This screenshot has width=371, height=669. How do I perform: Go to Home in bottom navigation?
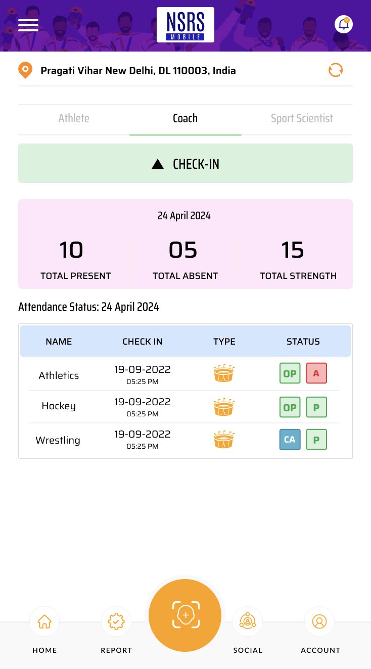(x=44, y=622)
